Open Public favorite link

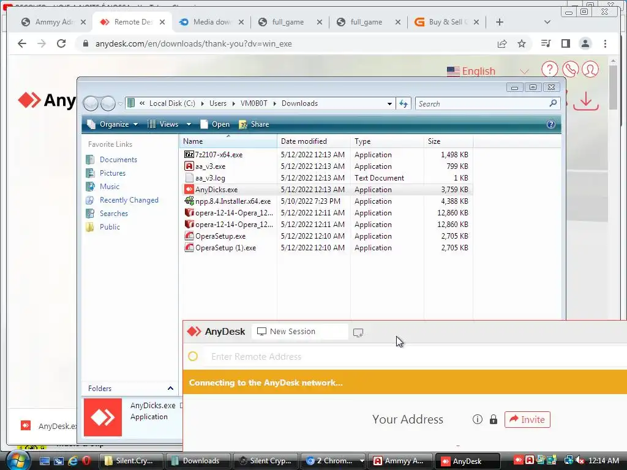pyautogui.click(x=110, y=226)
